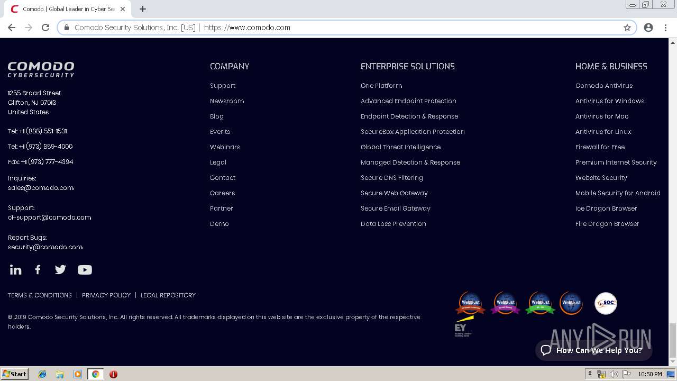Open One Platform link
The height and width of the screenshot is (381, 677).
(x=381, y=86)
